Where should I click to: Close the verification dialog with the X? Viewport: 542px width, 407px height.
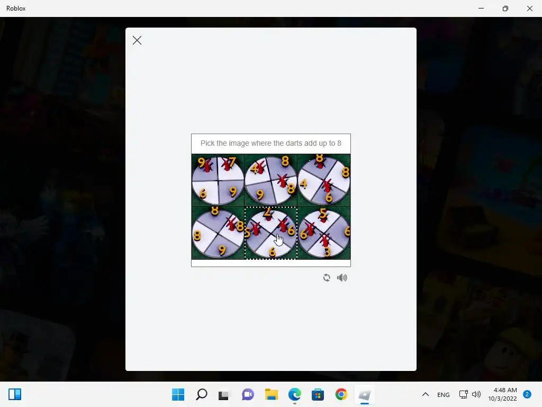[x=137, y=40]
